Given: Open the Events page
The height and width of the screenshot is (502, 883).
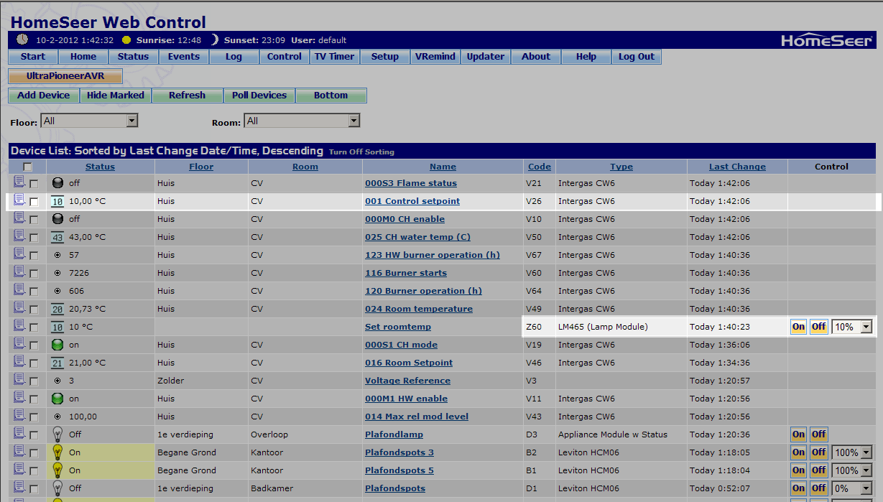Looking at the screenshot, I should point(184,57).
